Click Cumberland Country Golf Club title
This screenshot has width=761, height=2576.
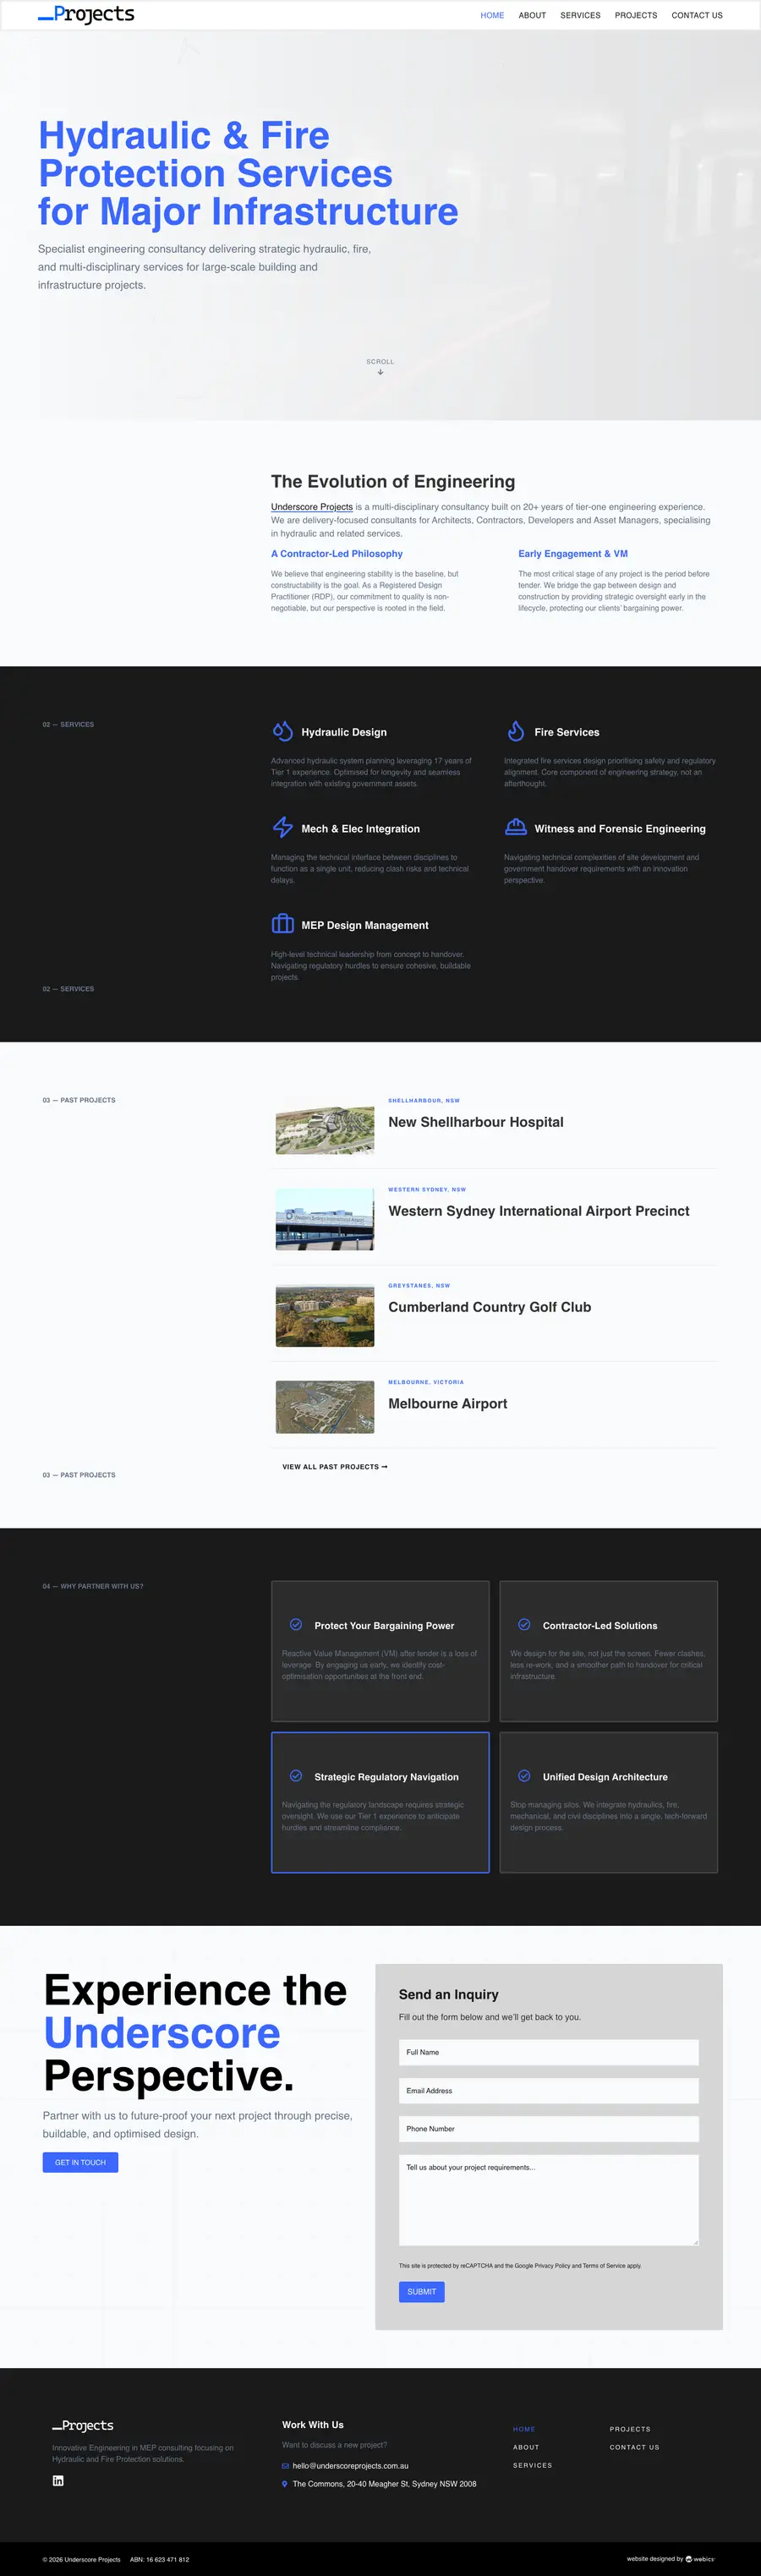tap(490, 1307)
